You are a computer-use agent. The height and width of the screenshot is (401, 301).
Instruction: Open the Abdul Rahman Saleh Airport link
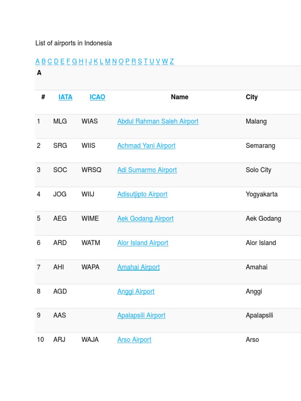tap(158, 121)
